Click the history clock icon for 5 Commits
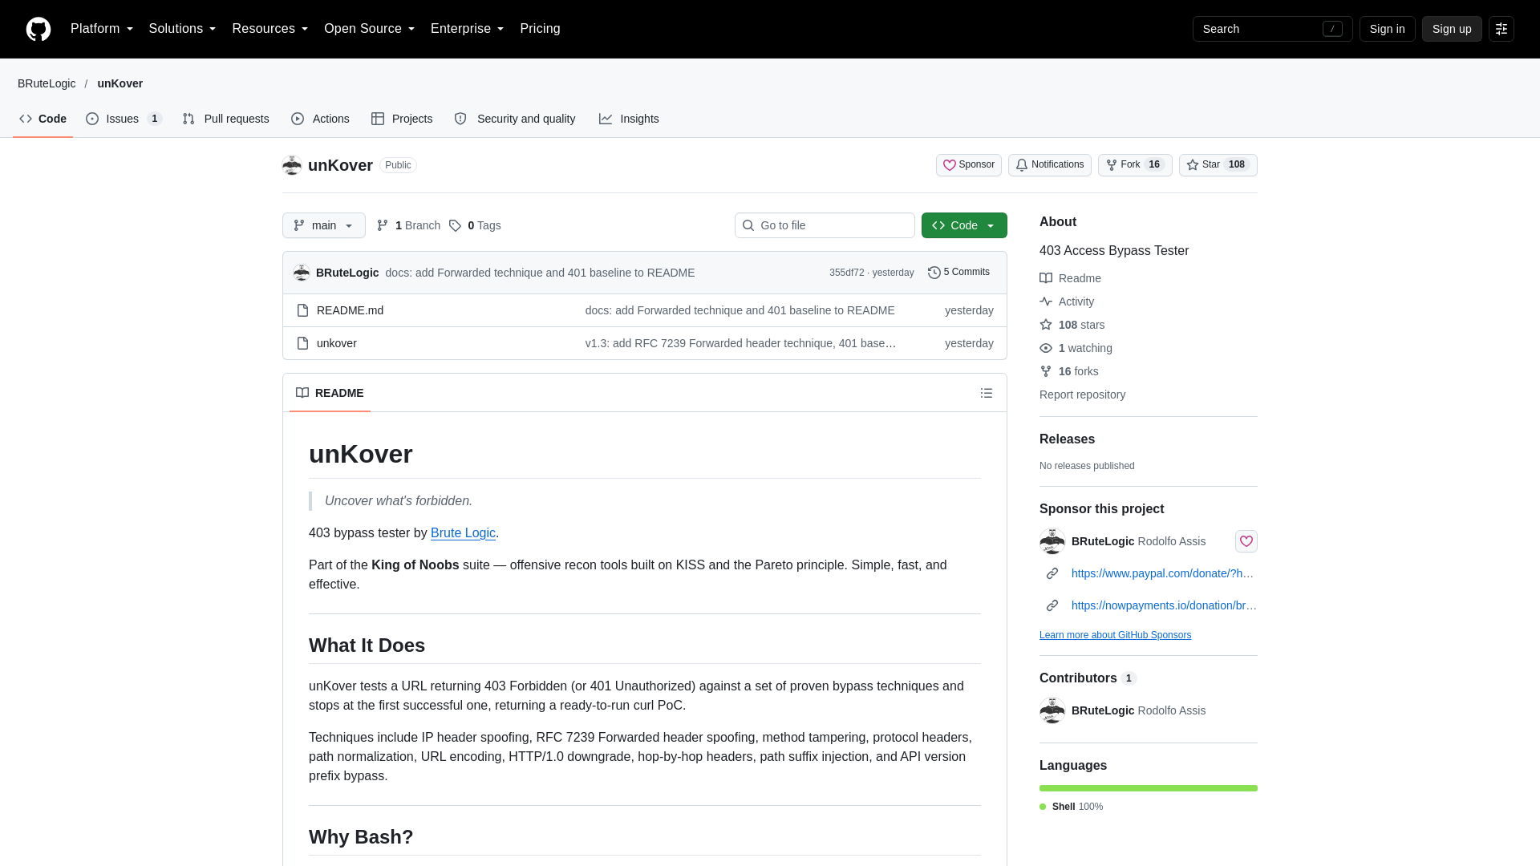 [x=934, y=273]
